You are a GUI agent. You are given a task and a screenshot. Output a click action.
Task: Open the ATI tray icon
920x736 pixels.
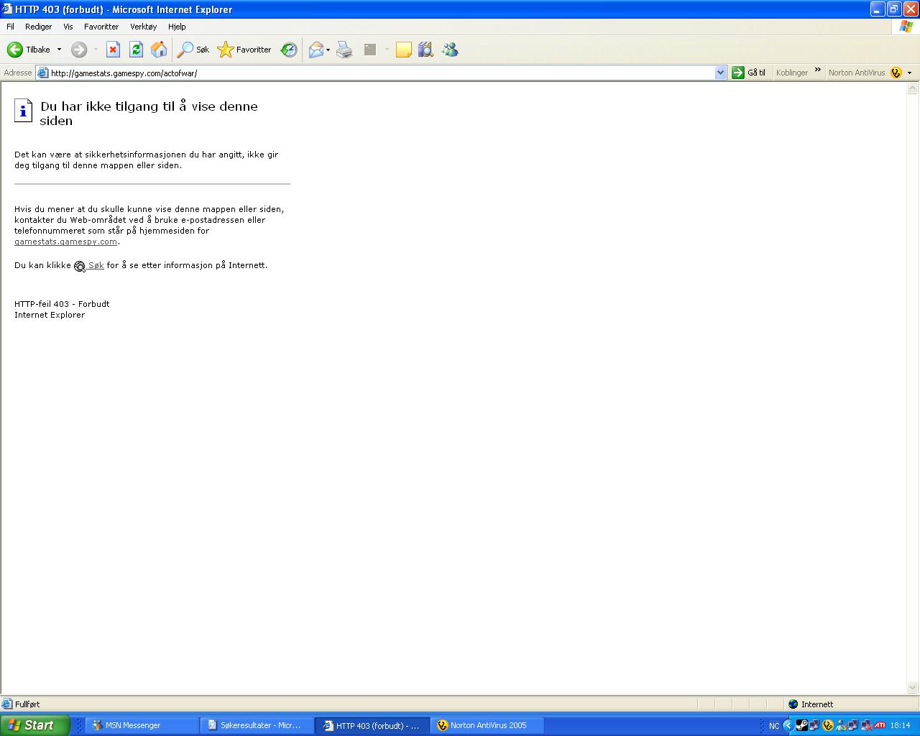[x=880, y=725]
